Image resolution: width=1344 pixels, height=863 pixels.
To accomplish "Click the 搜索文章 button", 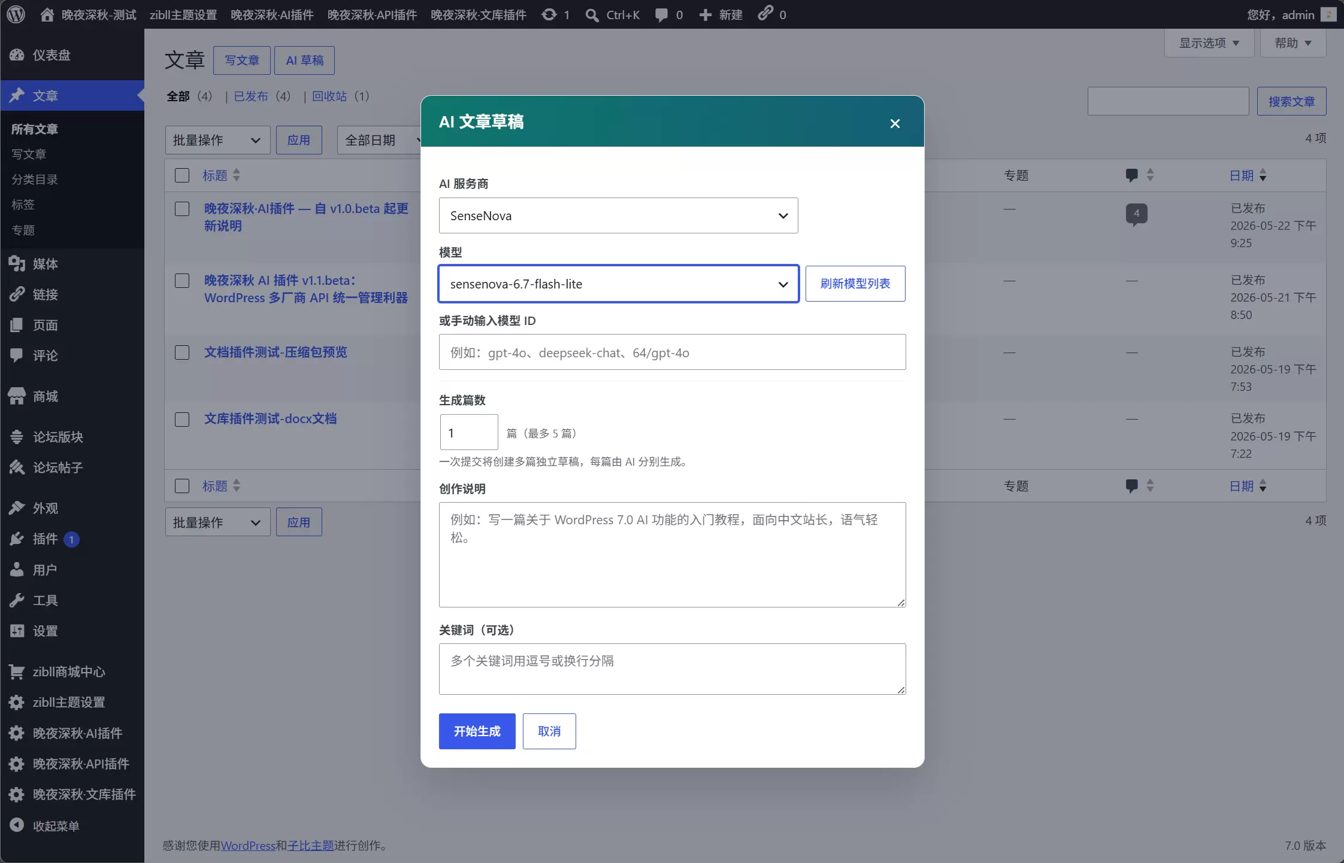I will [1291, 101].
